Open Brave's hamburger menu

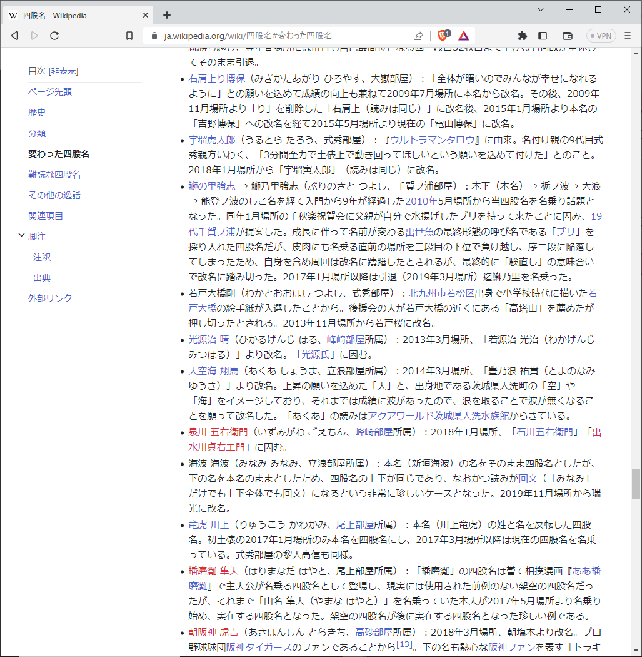pyautogui.click(x=629, y=36)
